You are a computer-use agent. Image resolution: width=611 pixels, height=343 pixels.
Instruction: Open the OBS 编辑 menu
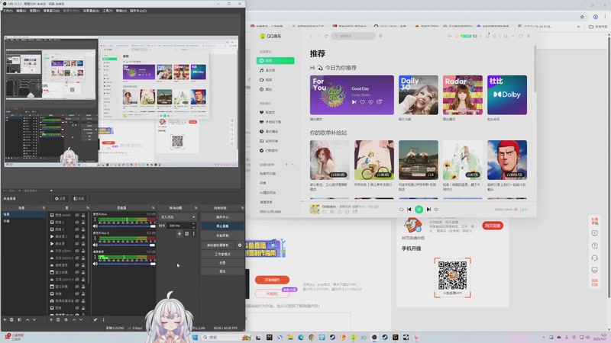click(21, 11)
